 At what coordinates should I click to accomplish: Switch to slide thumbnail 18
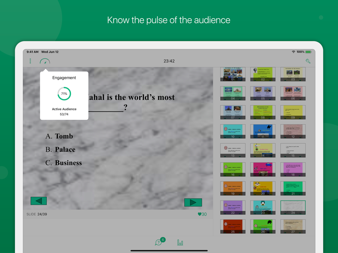pos(293,170)
